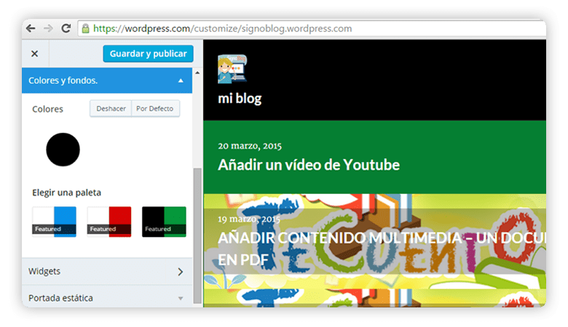The height and width of the screenshot is (327, 568).
Task: Go back using the browser back arrow
Action: 31,28
